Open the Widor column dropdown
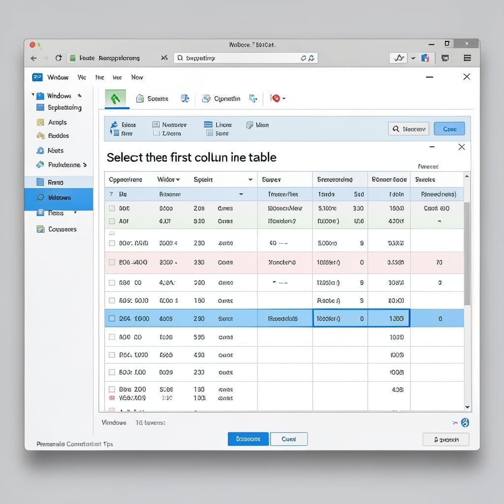The width and height of the screenshot is (504, 504). 178,180
